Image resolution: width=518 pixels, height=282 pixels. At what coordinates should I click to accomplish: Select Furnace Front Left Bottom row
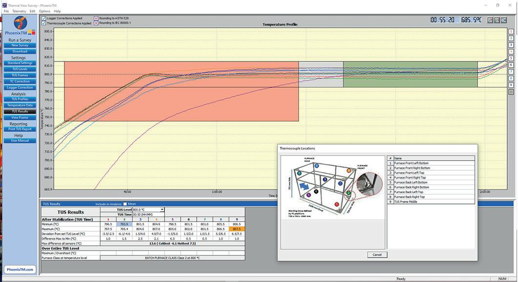pyautogui.click(x=431, y=163)
